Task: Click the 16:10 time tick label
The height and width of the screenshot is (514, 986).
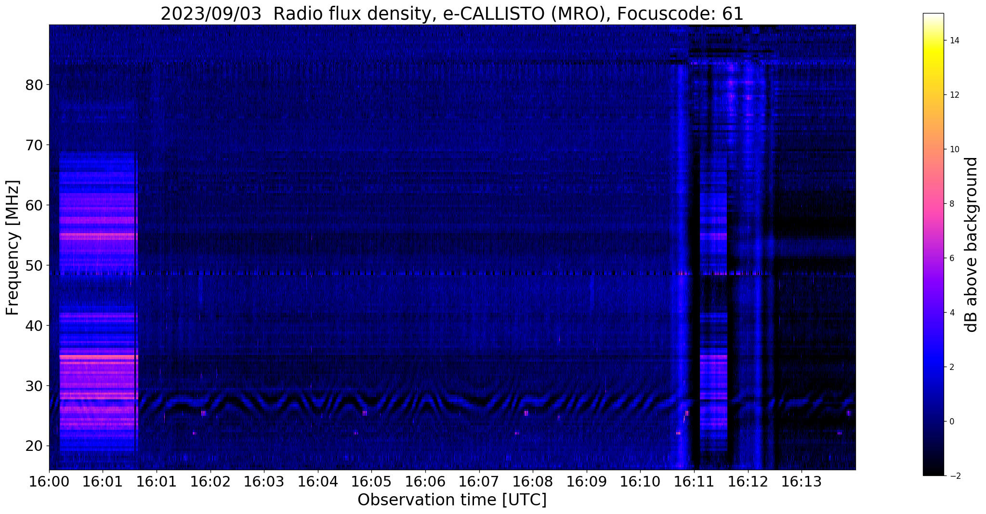Action: (640, 481)
